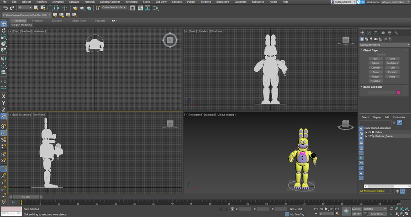411x217 pixels.
Task: Switch to the Object Paint ribbon tab
Action: (x=79, y=21)
